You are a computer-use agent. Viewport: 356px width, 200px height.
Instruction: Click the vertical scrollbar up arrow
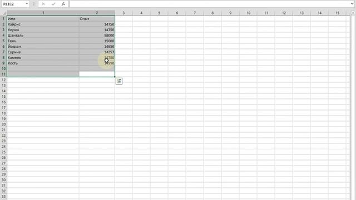pyautogui.click(x=353, y=13)
